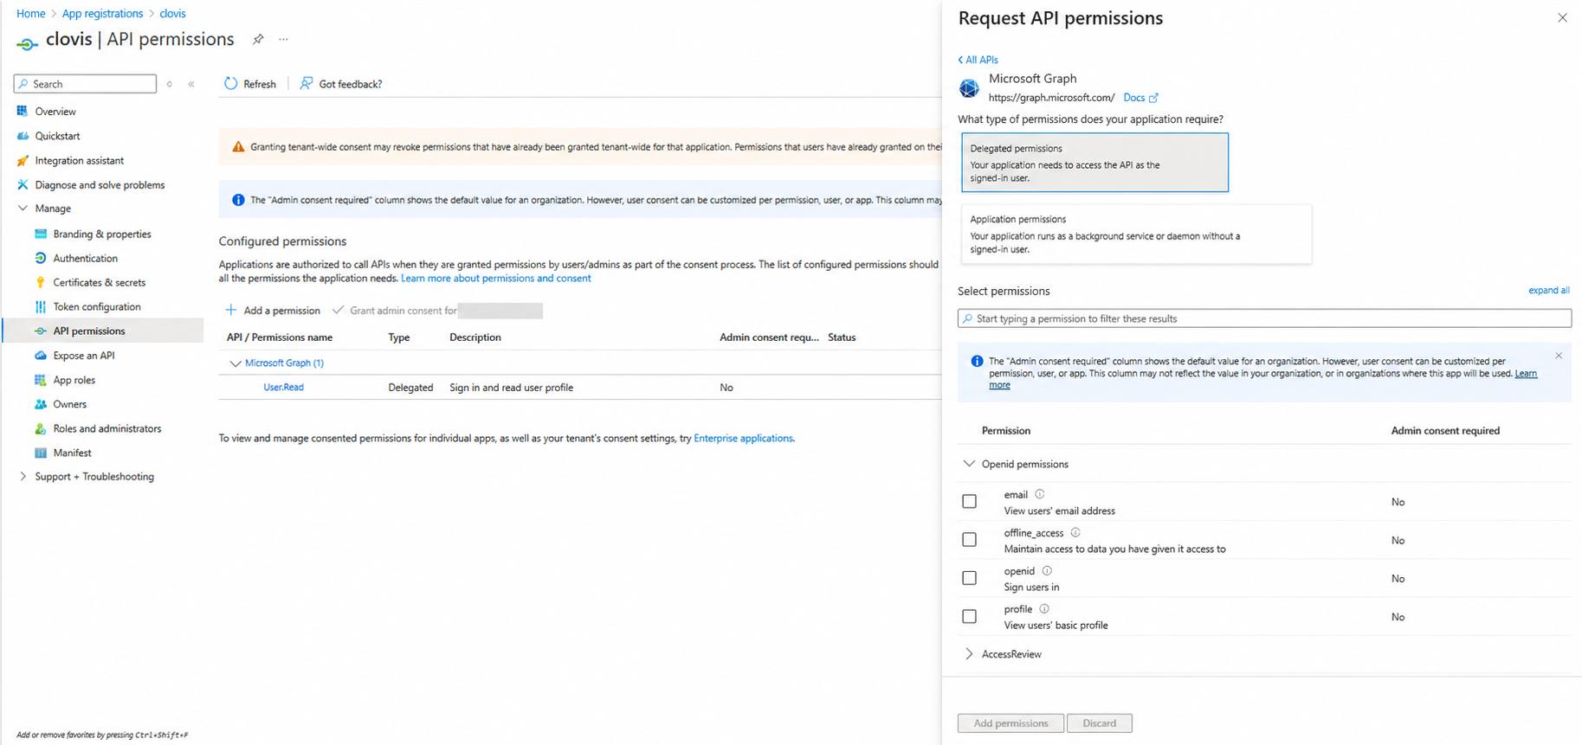Open the more options ellipsis next to title
This screenshot has height=745, width=1582.
point(283,39)
